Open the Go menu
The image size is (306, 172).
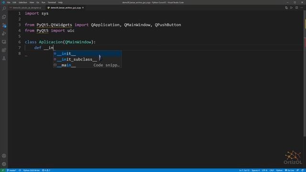click(x=38, y=2)
